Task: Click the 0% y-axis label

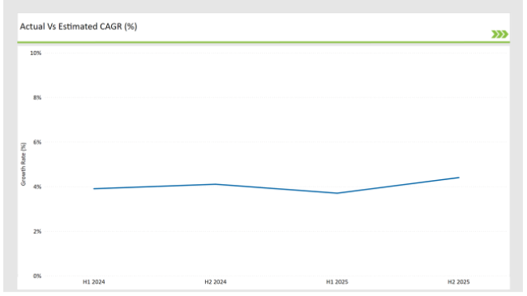Action: click(x=37, y=277)
